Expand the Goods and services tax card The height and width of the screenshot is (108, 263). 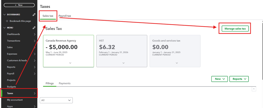177,63
